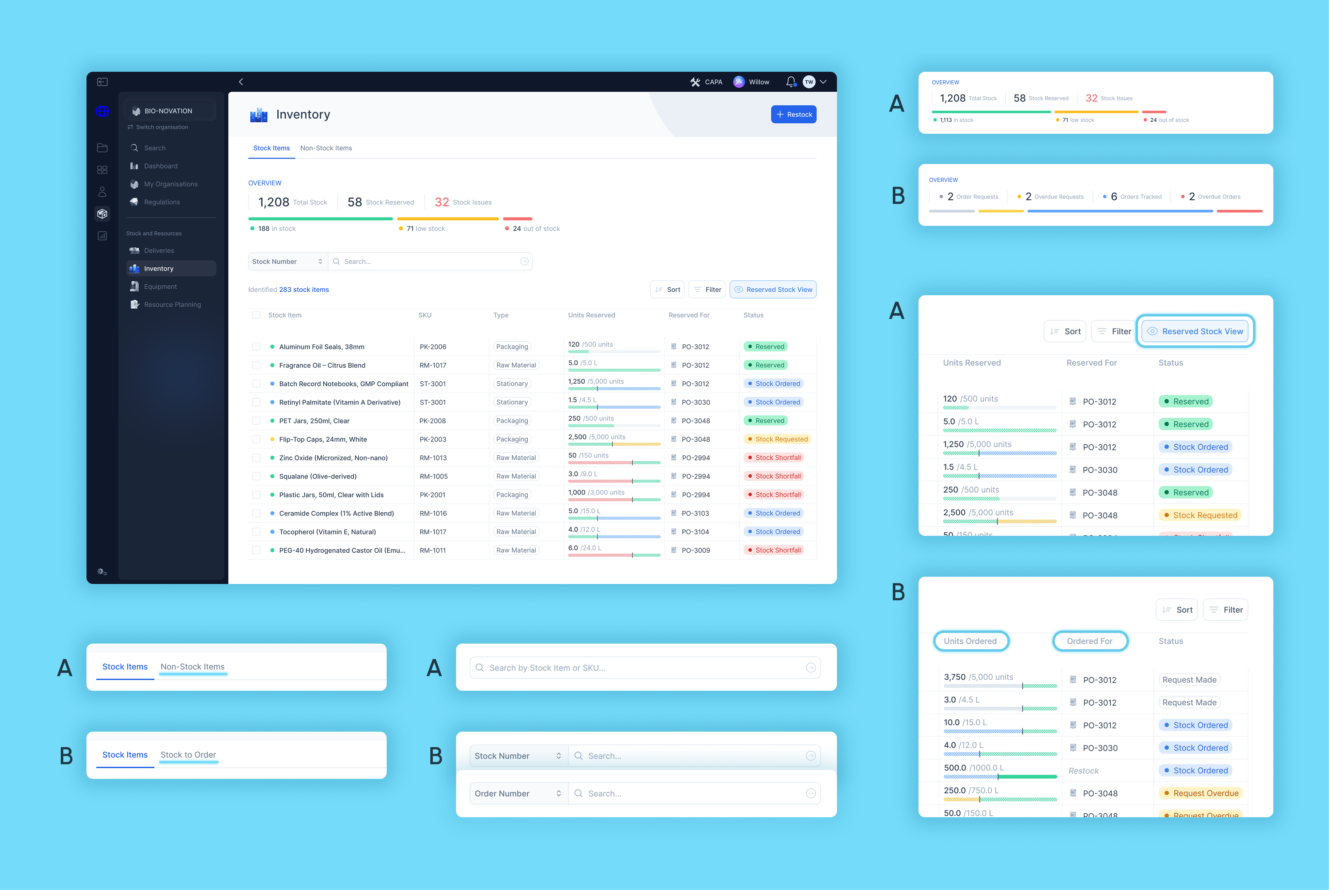Click the Switch organisation link

pyautogui.click(x=162, y=127)
